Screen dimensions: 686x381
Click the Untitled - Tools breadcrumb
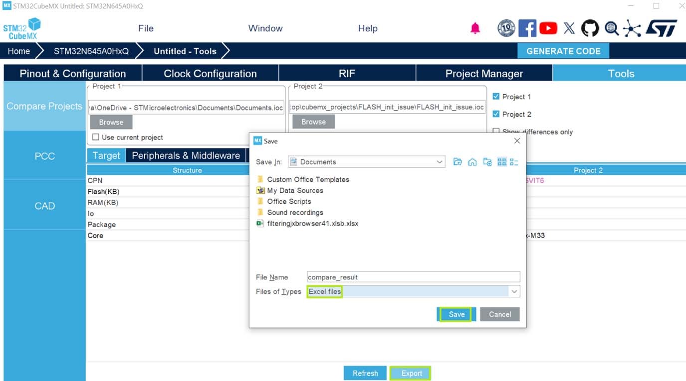[x=185, y=51]
